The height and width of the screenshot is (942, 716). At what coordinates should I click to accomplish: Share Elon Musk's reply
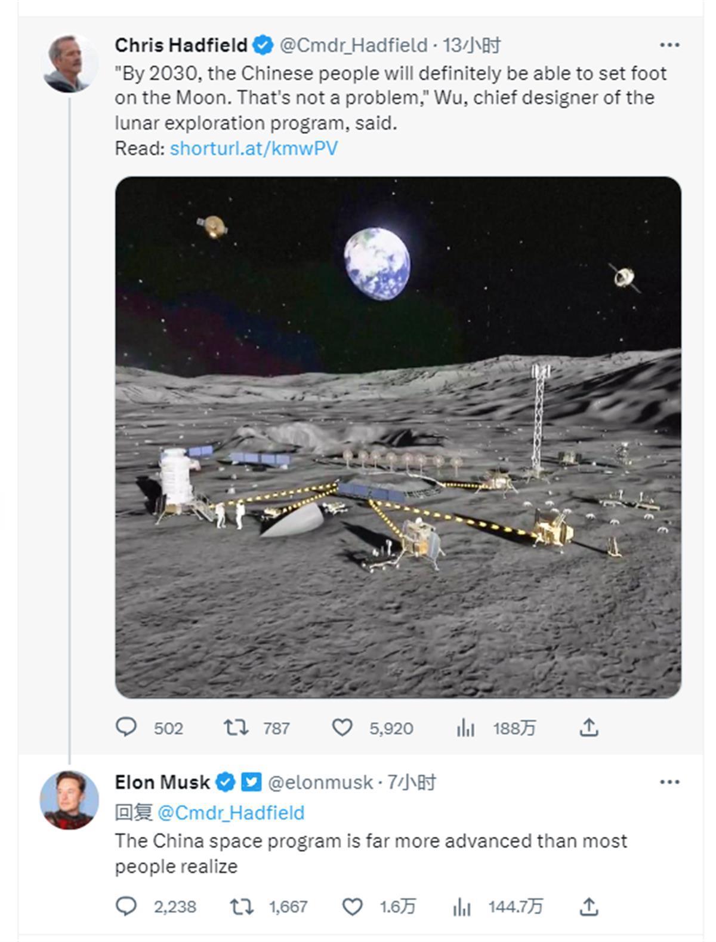coord(588,906)
